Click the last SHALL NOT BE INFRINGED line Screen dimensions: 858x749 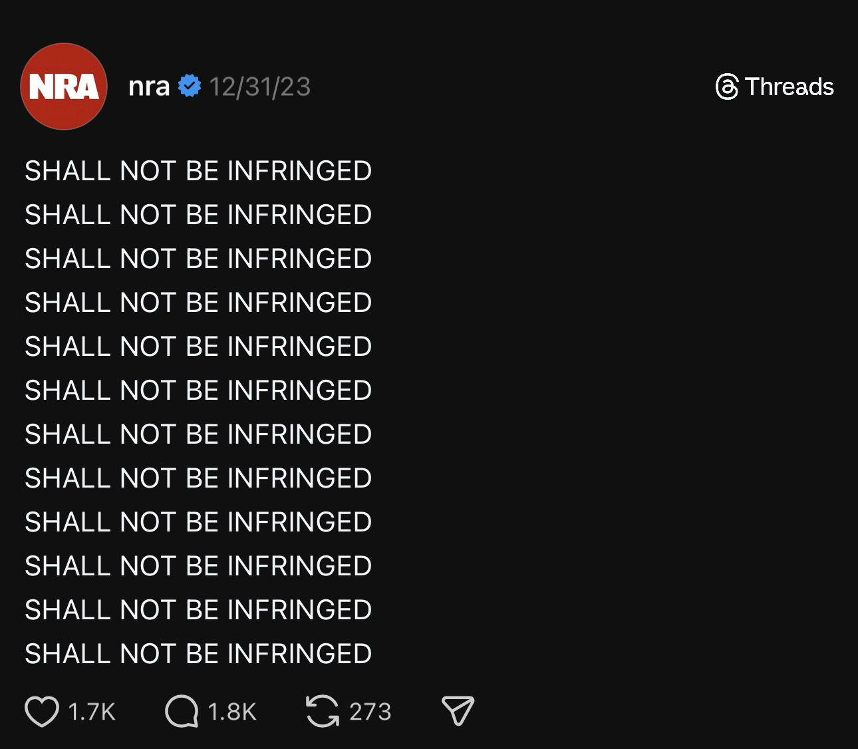pos(198,654)
